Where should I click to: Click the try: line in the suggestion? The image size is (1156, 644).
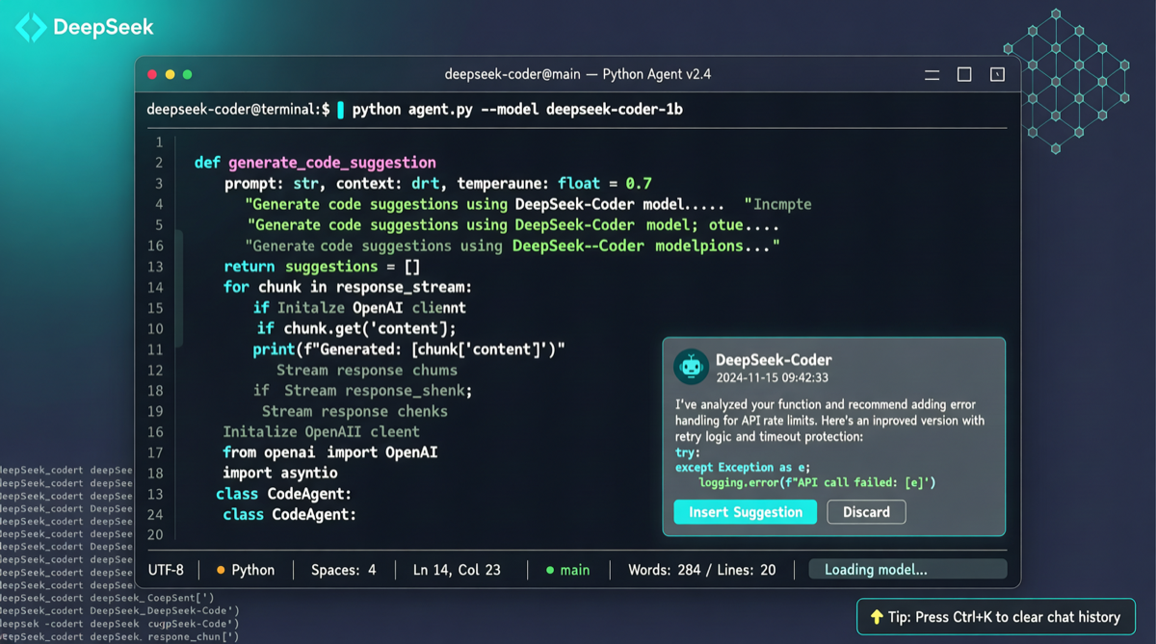[x=687, y=452]
